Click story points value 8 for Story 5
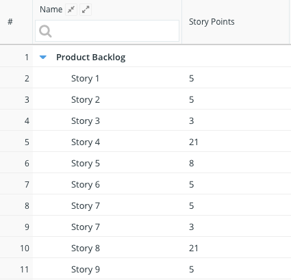 pos(192,163)
